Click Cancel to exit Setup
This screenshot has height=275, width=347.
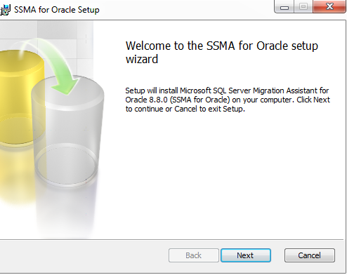(x=310, y=255)
